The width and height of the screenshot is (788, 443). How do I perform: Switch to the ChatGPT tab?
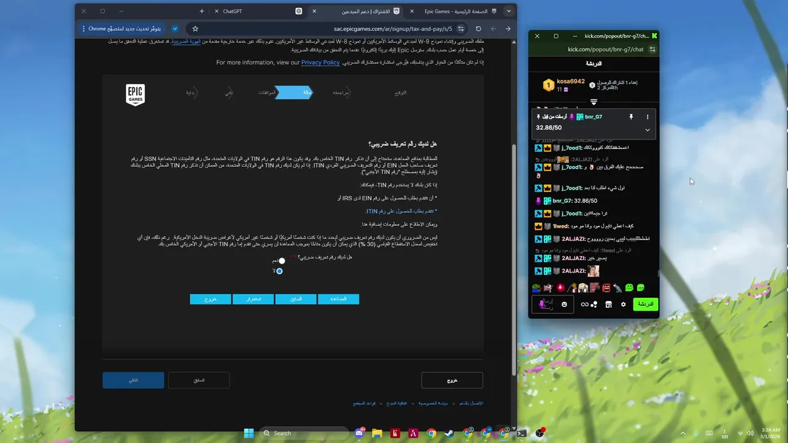point(259,11)
